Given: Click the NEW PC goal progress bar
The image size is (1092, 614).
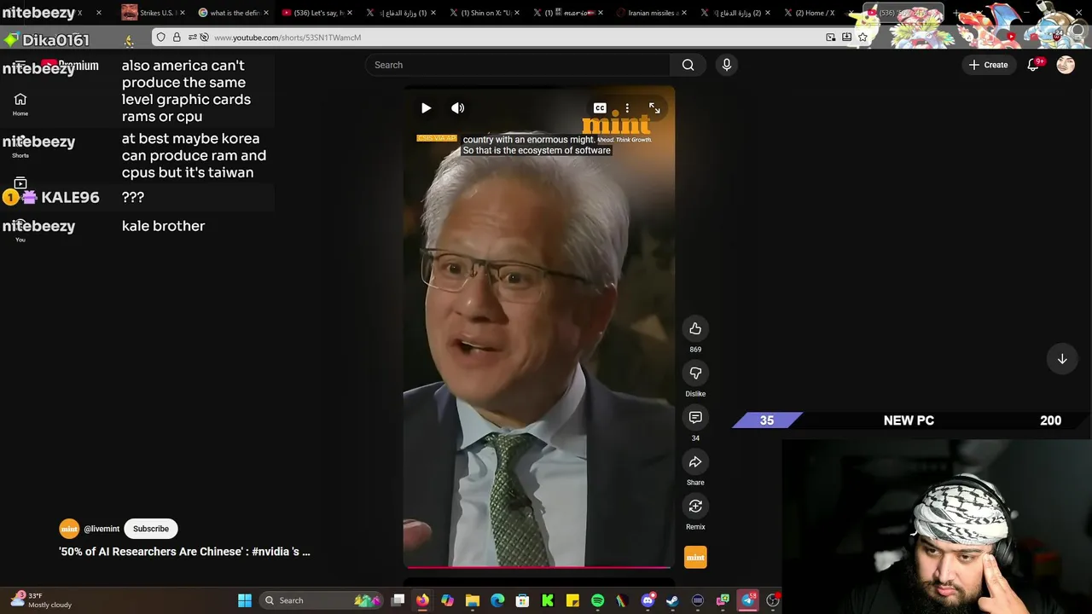Looking at the screenshot, I should coord(912,420).
